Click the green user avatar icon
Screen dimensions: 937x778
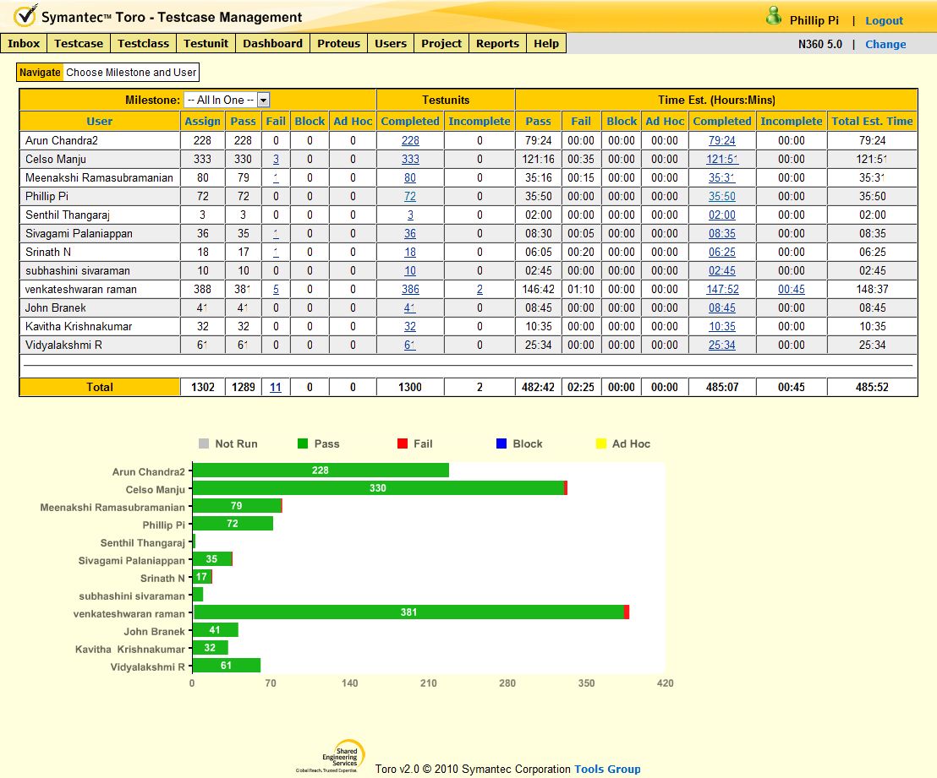click(773, 16)
